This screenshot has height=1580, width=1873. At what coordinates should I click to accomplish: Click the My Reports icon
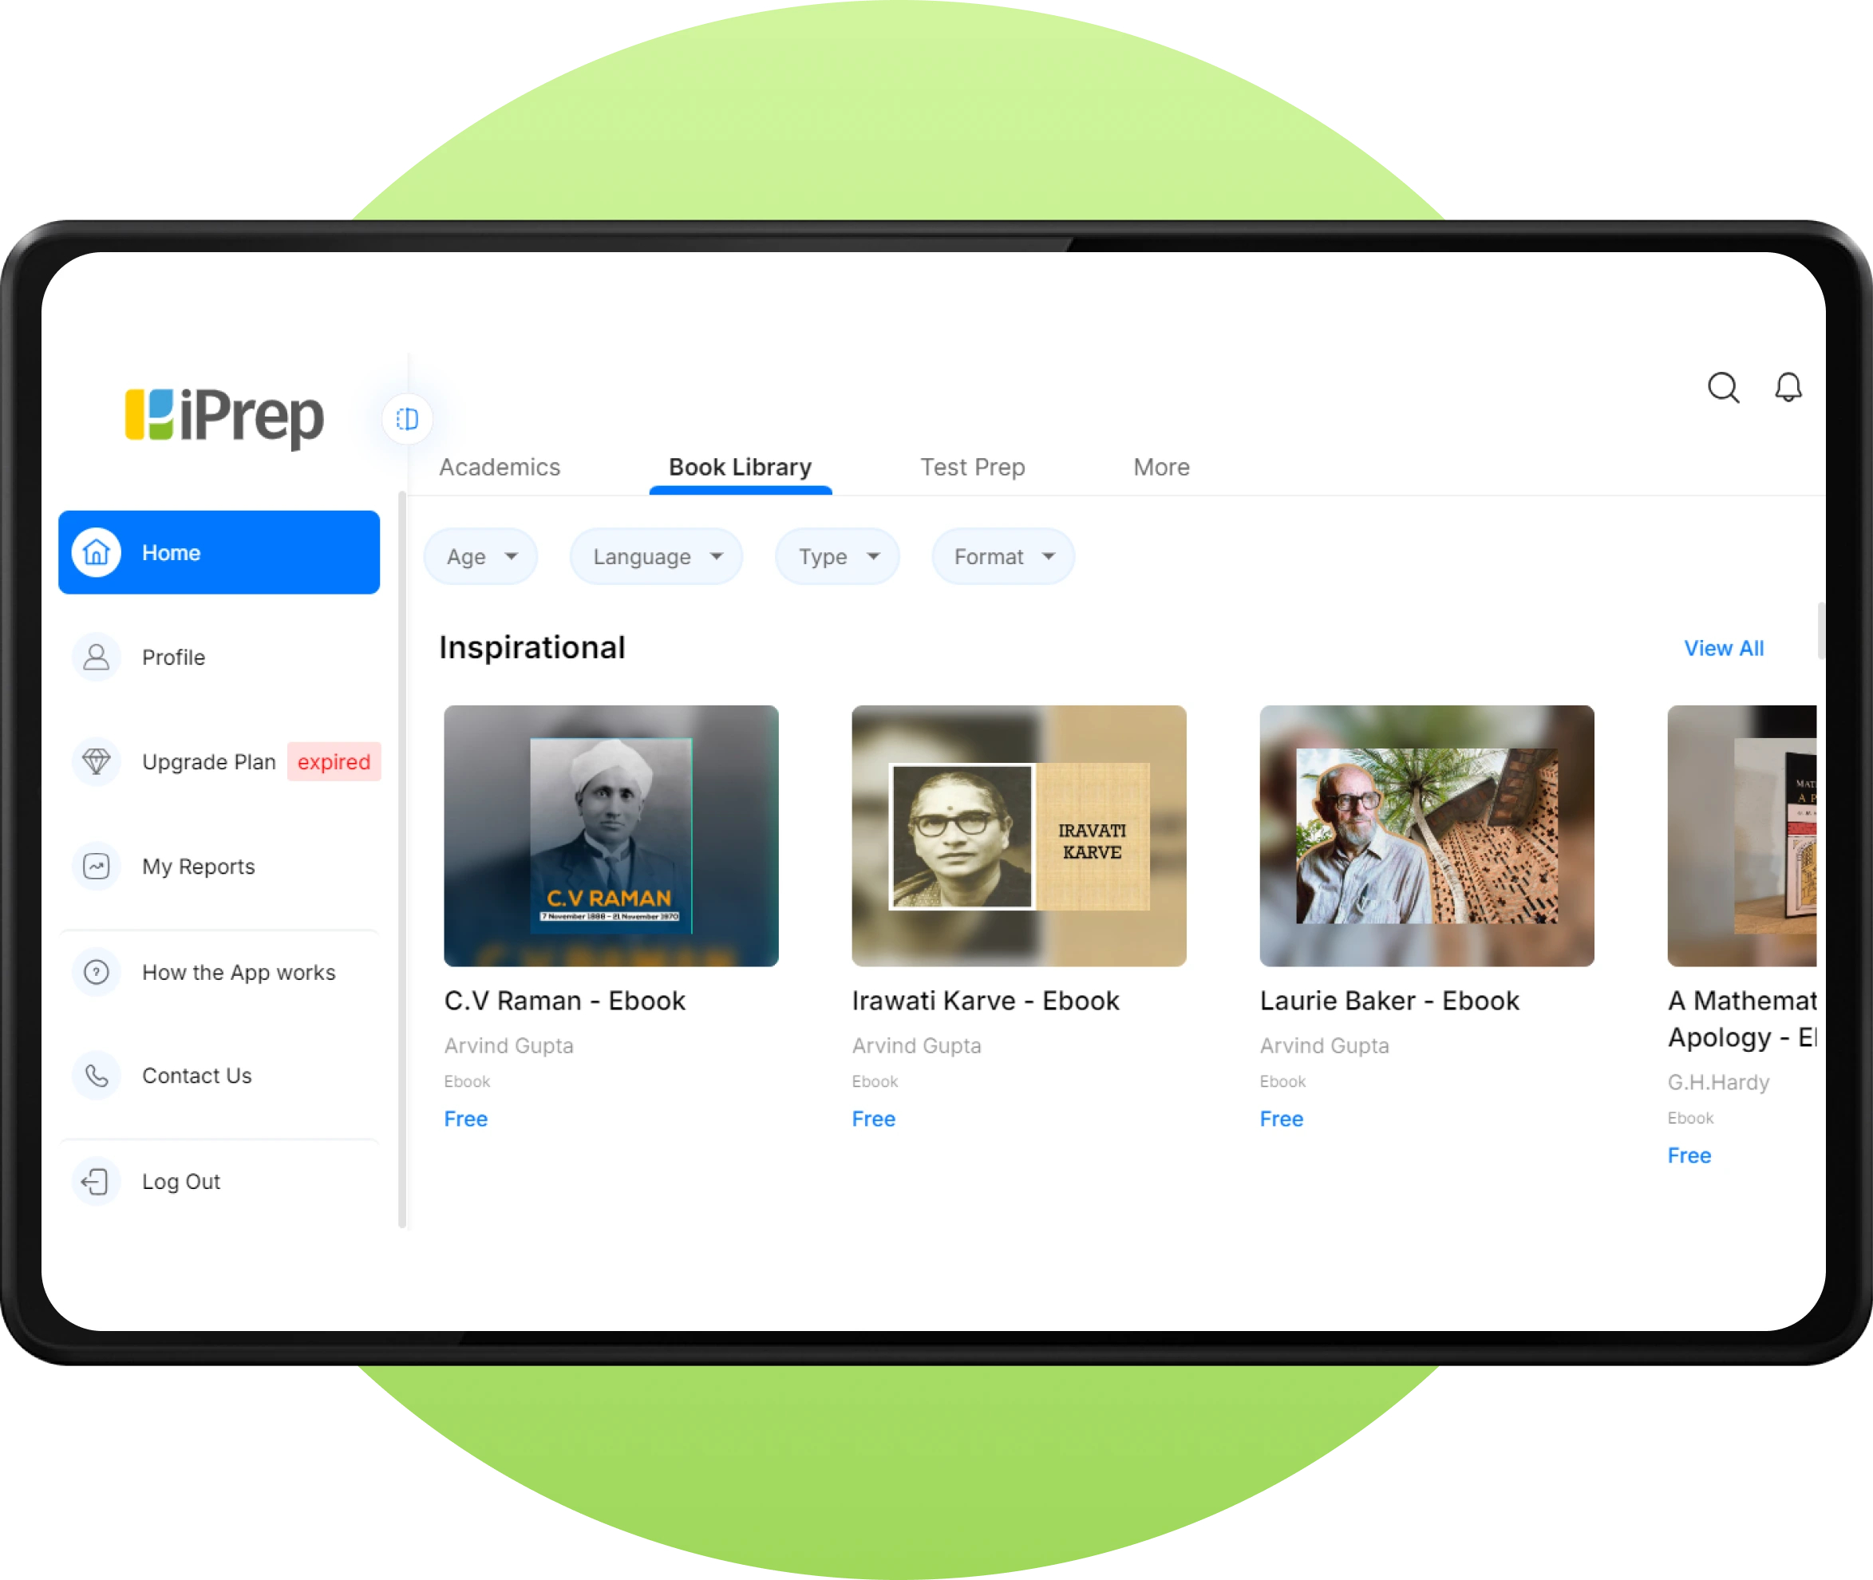click(x=96, y=863)
